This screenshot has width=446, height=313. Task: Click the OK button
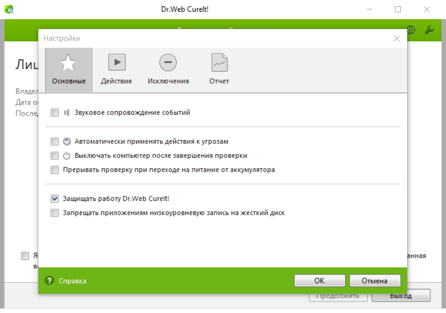319,281
